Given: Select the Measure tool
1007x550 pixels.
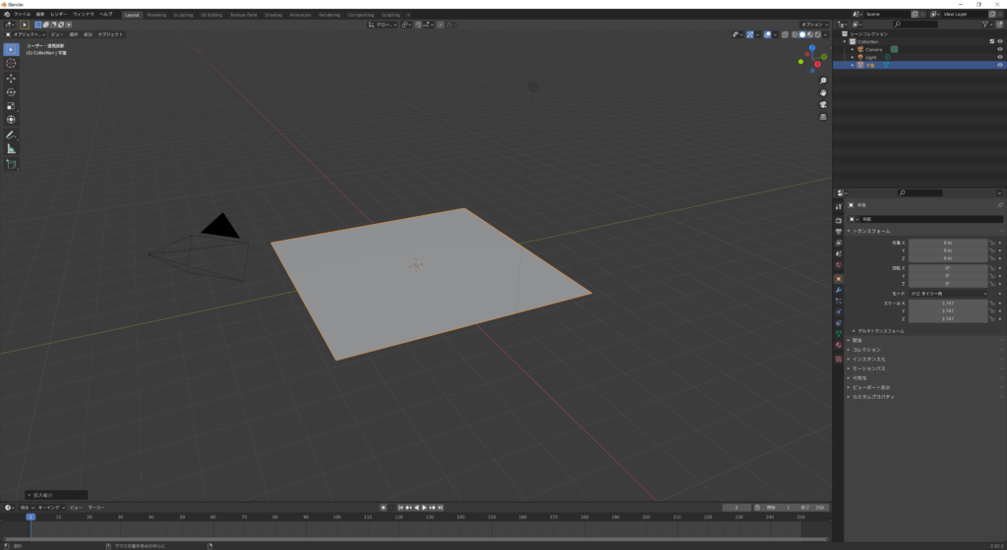Looking at the screenshot, I should point(11,148).
